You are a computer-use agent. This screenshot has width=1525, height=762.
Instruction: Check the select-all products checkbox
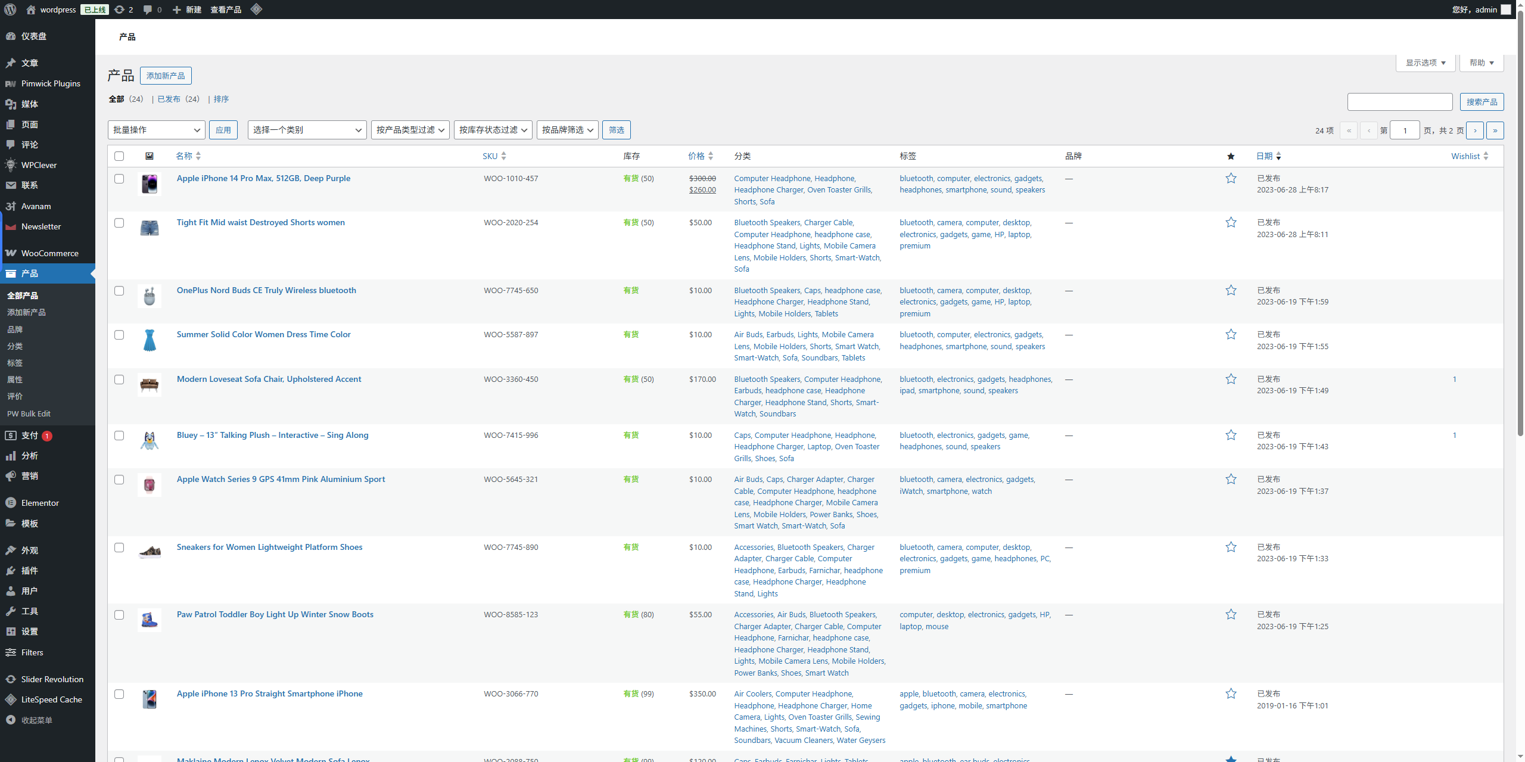pyautogui.click(x=119, y=156)
